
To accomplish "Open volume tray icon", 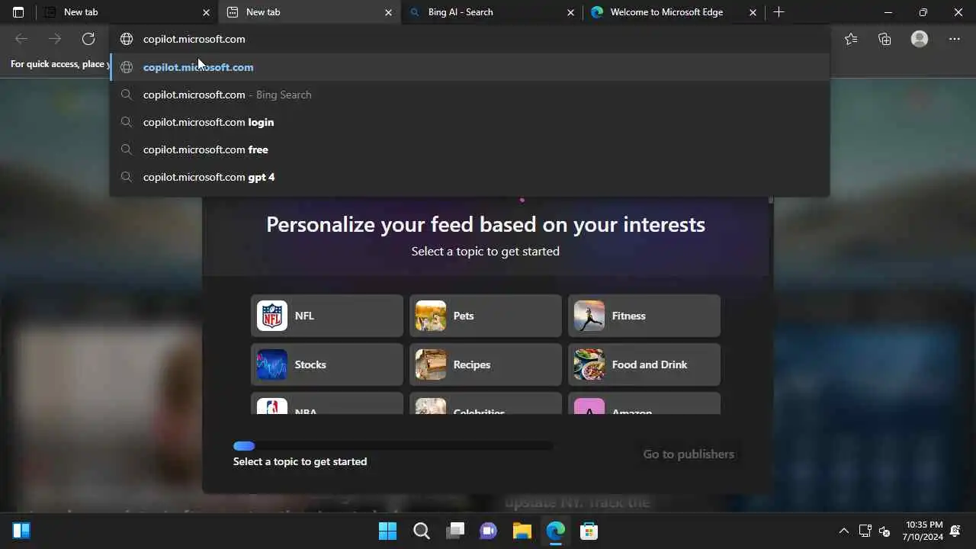I will [x=884, y=531].
